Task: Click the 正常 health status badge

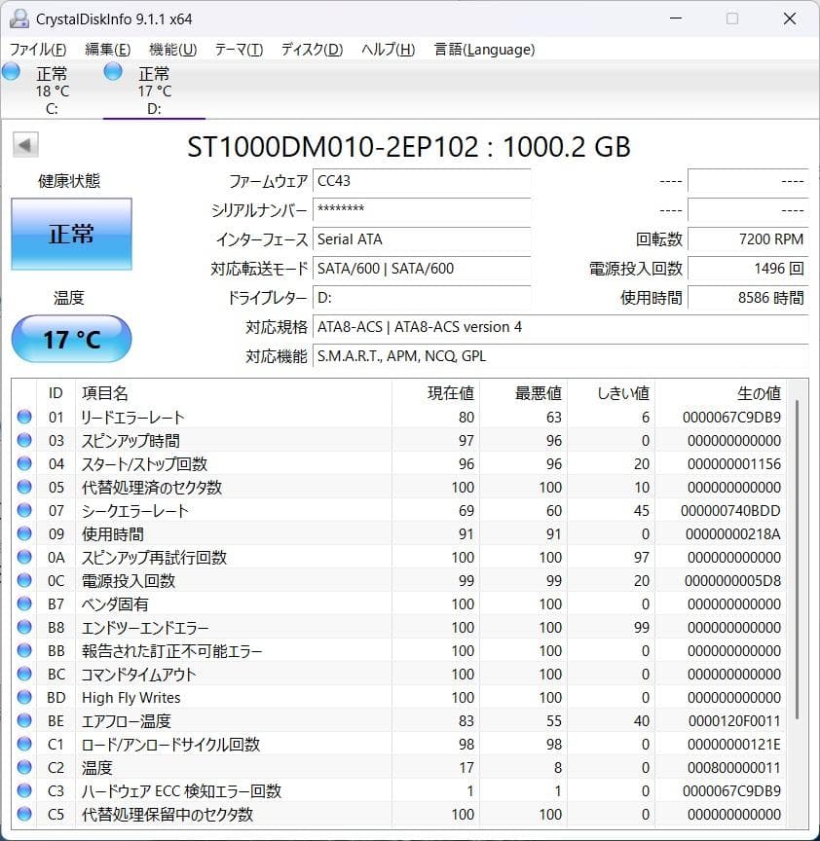Action: coord(71,234)
